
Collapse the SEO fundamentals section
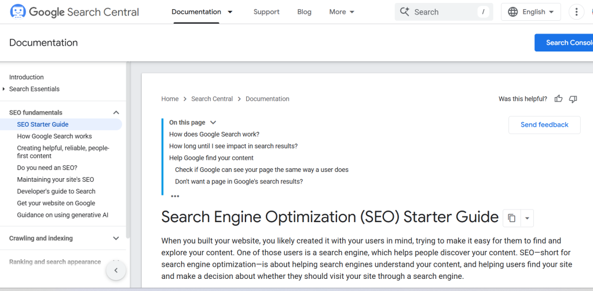coord(116,113)
